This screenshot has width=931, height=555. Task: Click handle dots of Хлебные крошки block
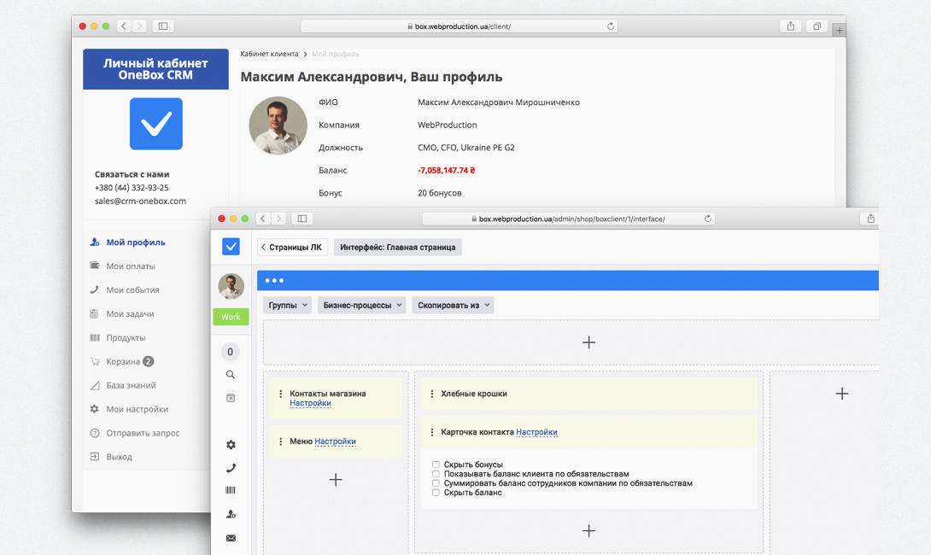[431, 394]
